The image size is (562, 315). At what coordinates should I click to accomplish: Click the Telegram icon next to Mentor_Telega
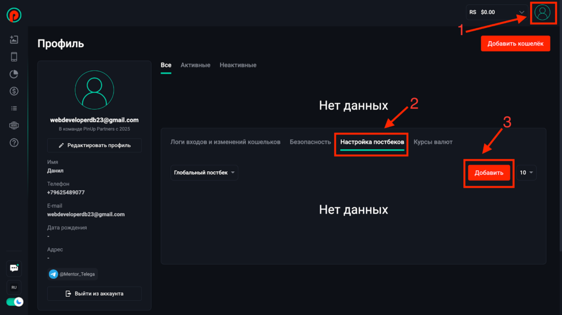(53, 274)
